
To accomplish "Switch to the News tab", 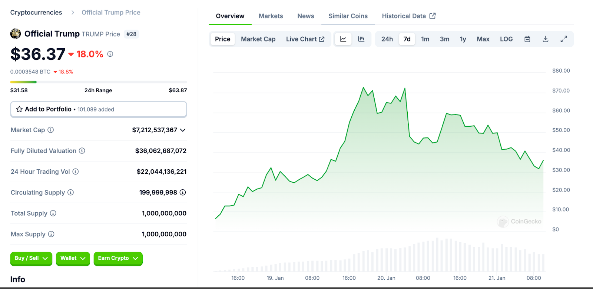I will 306,16.
